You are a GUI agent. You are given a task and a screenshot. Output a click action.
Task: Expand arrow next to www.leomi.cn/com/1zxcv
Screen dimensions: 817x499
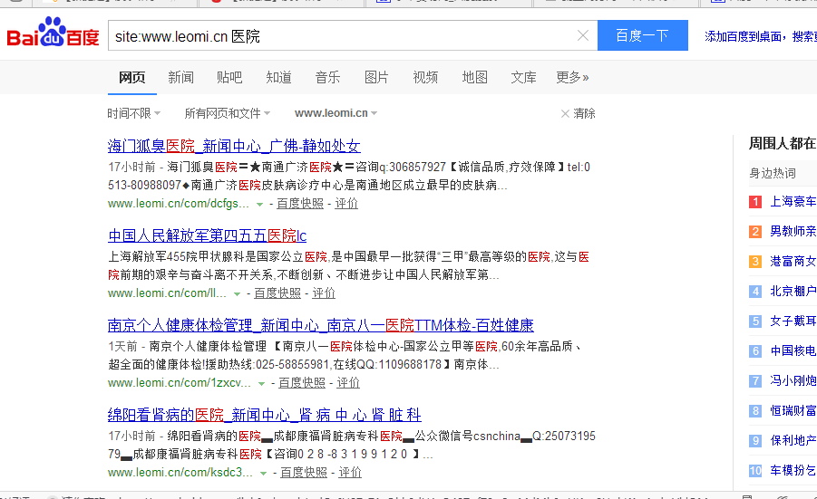pos(261,383)
